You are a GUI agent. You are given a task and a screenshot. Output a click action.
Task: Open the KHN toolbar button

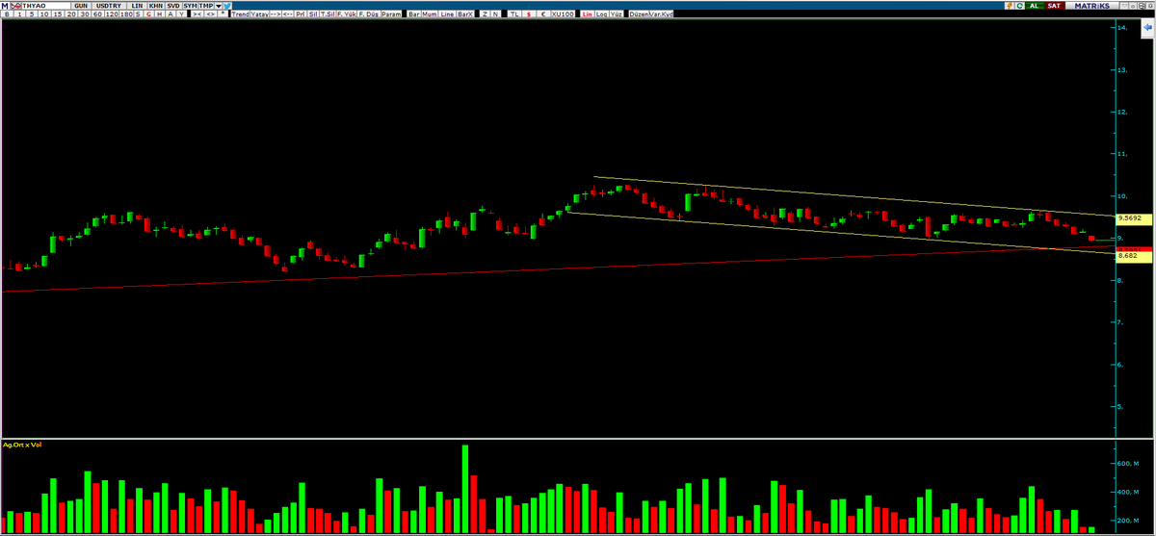[156, 6]
